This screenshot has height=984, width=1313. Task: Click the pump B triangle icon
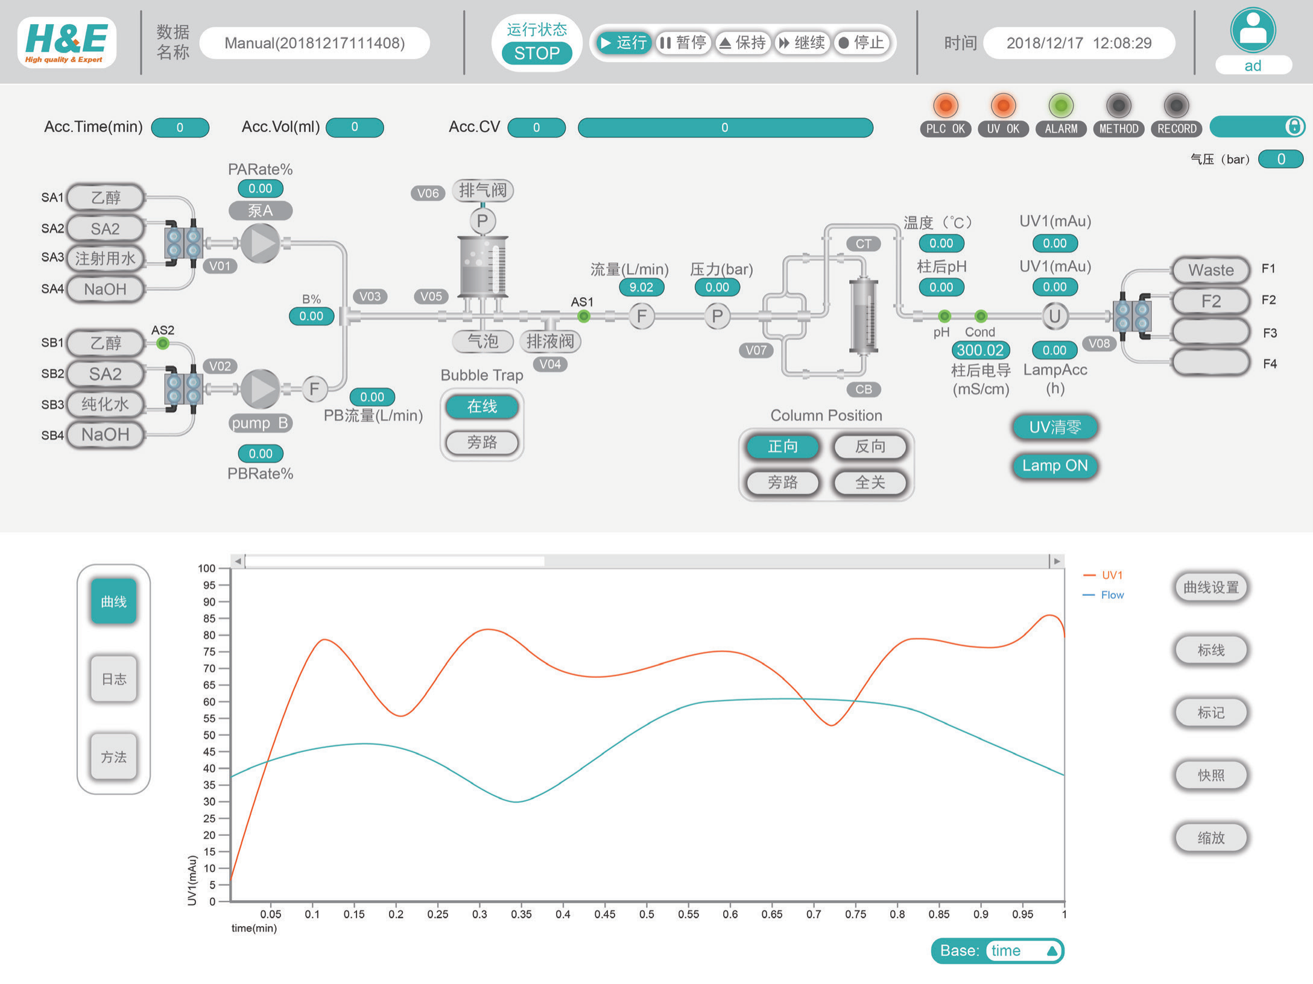[261, 389]
